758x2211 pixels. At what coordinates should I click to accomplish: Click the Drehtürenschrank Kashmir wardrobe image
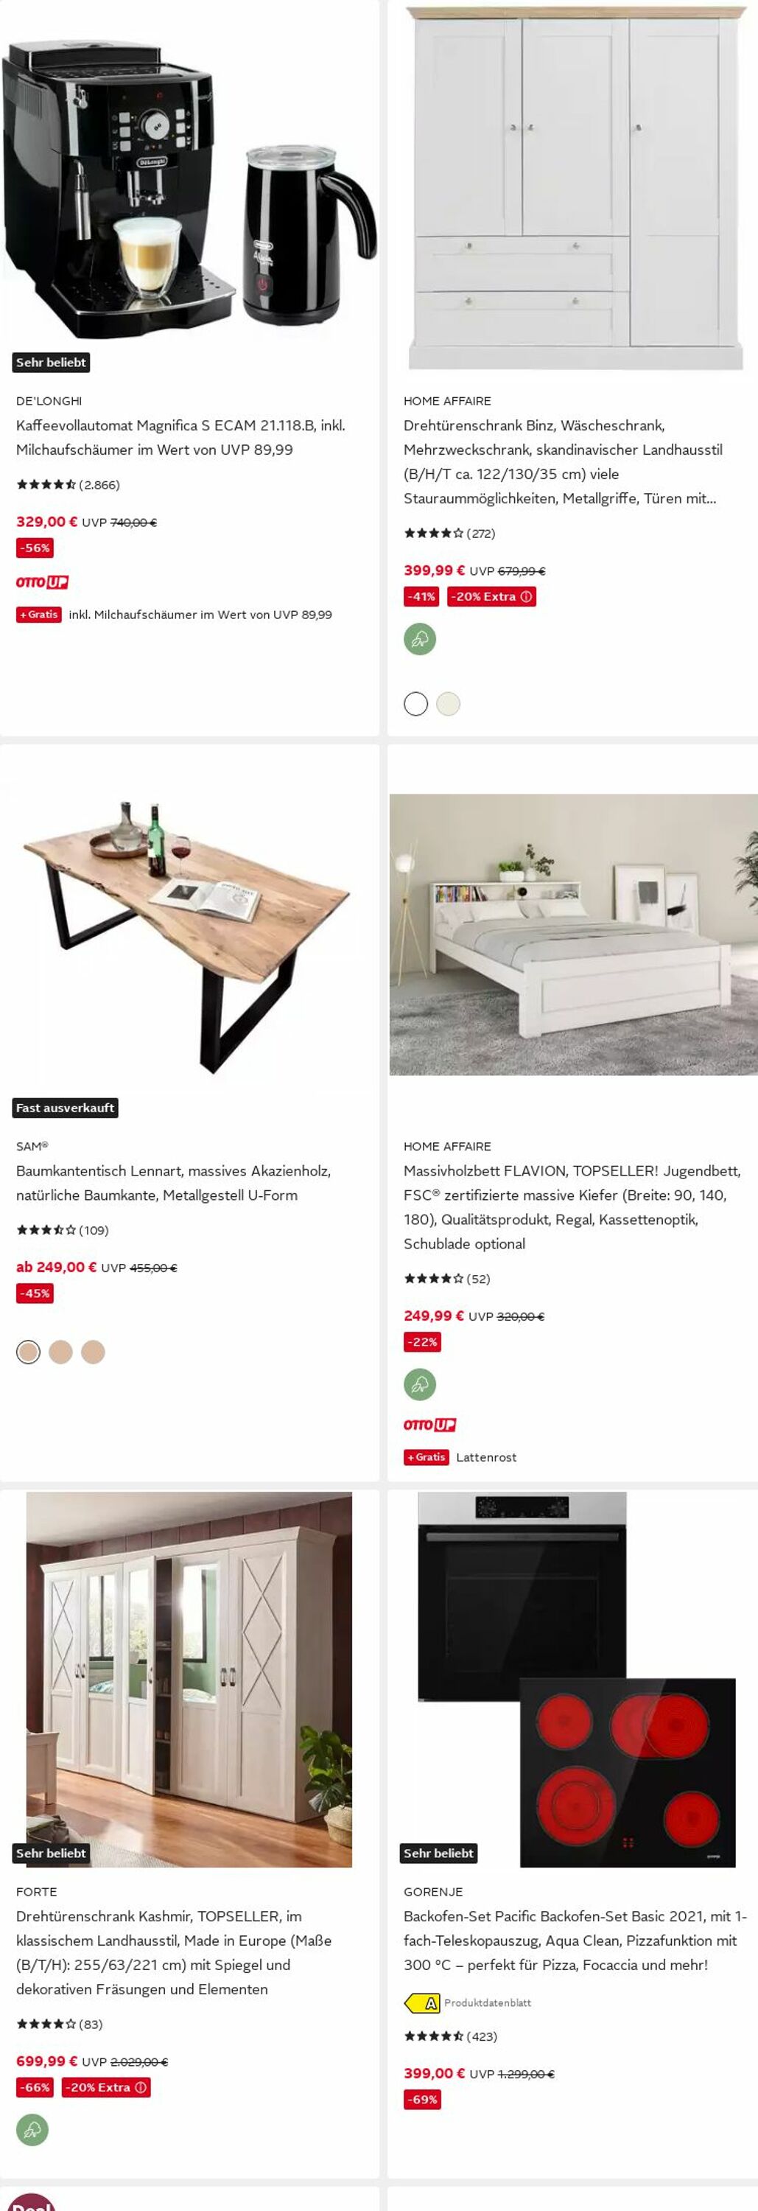click(x=189, y=1681)
